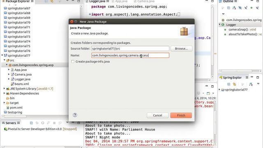Click the Source folder text field

click(130, 49)
